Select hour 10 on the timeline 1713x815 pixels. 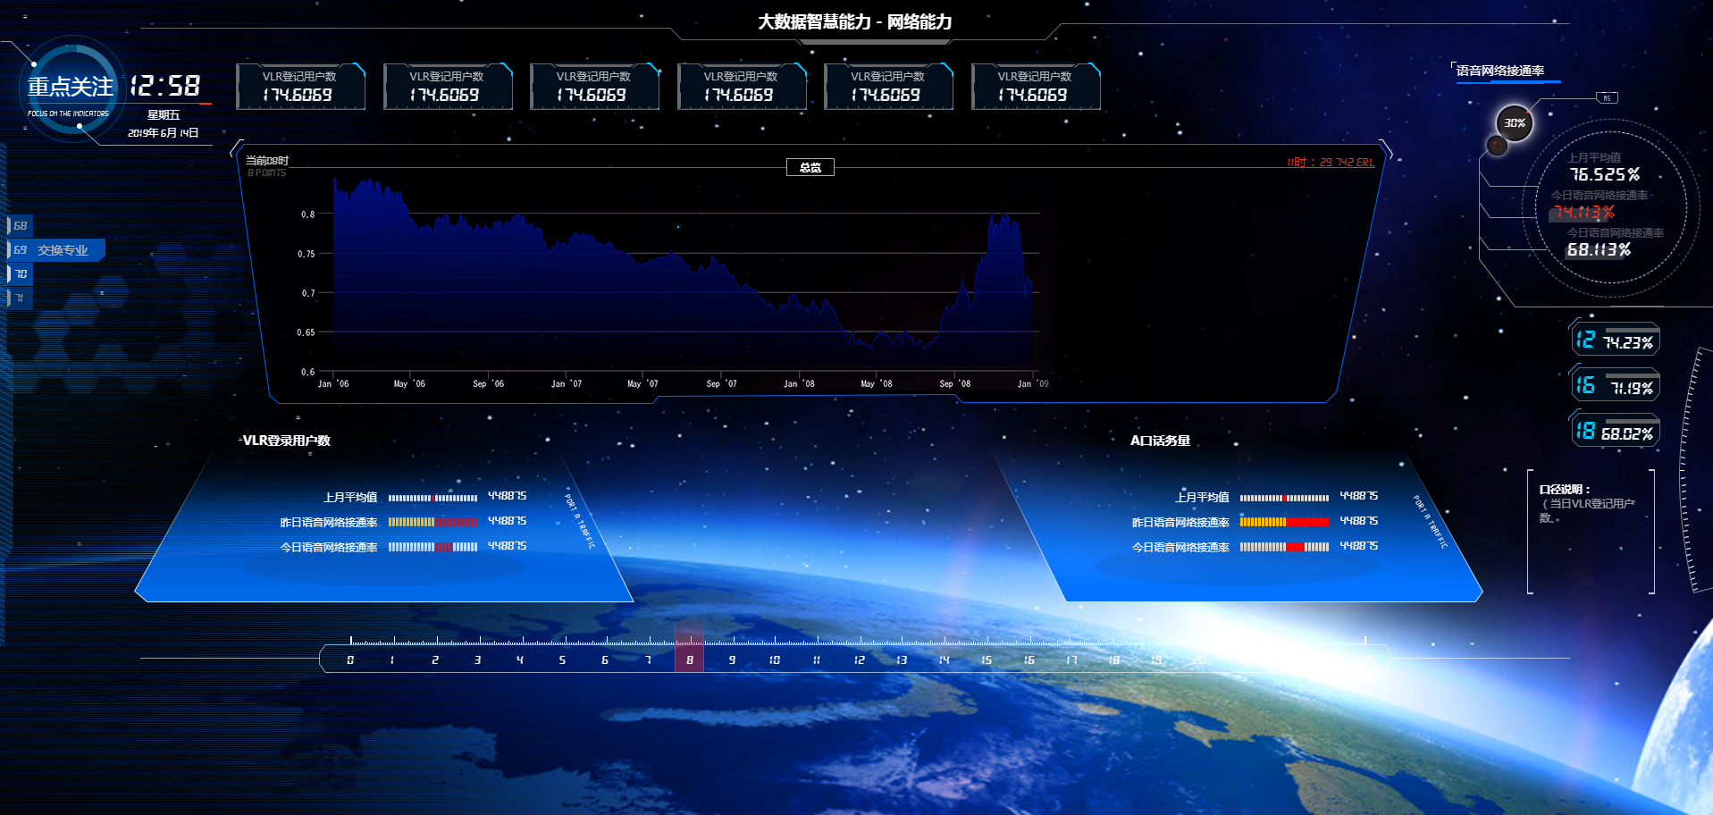[x=775, y=660]
